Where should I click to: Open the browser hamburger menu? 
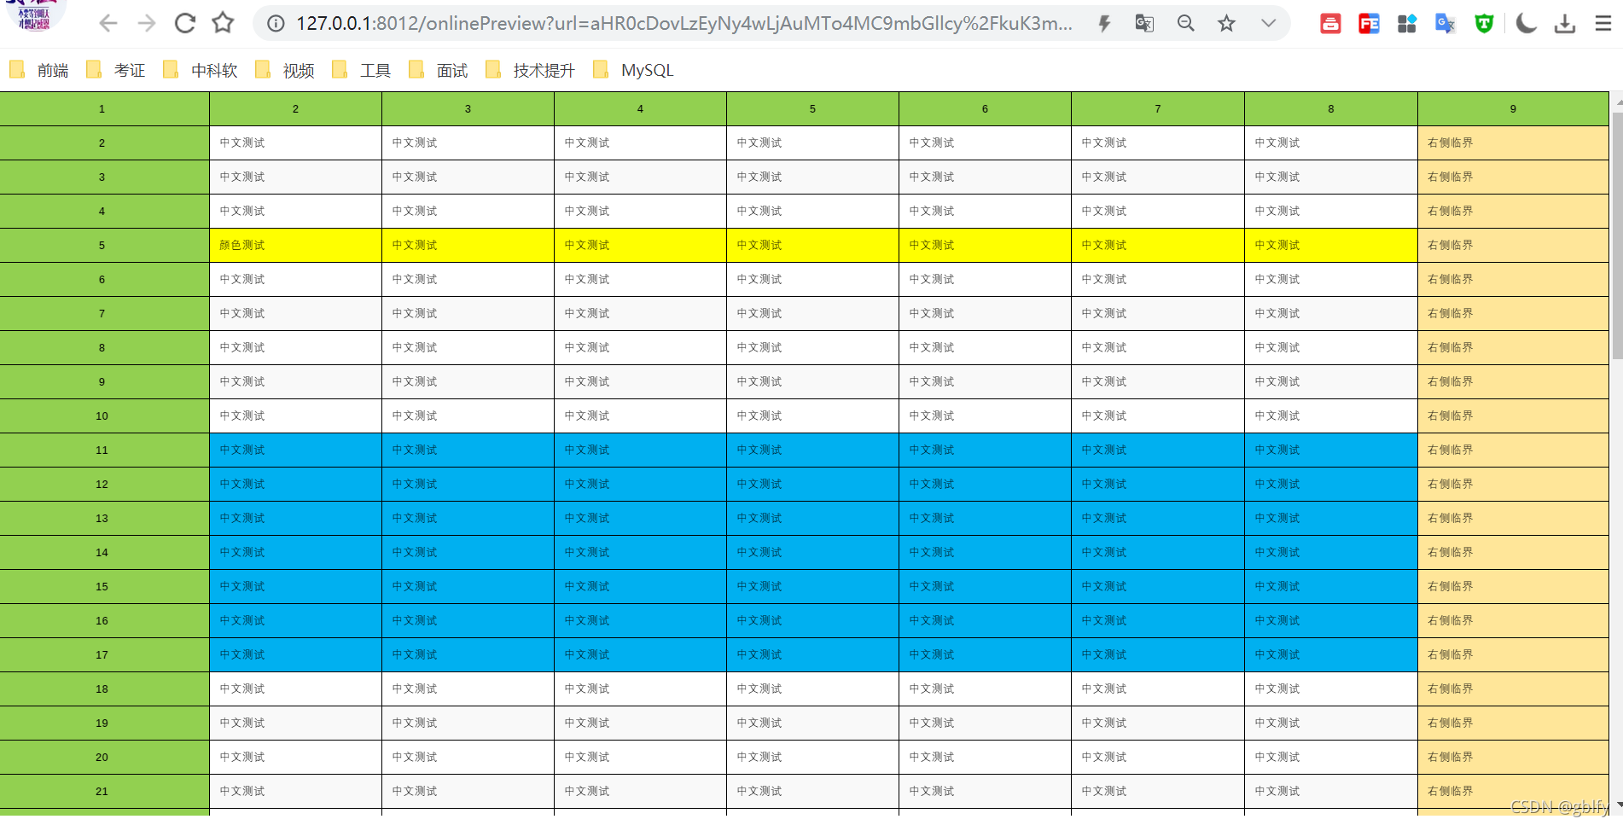pos(1603,24)
